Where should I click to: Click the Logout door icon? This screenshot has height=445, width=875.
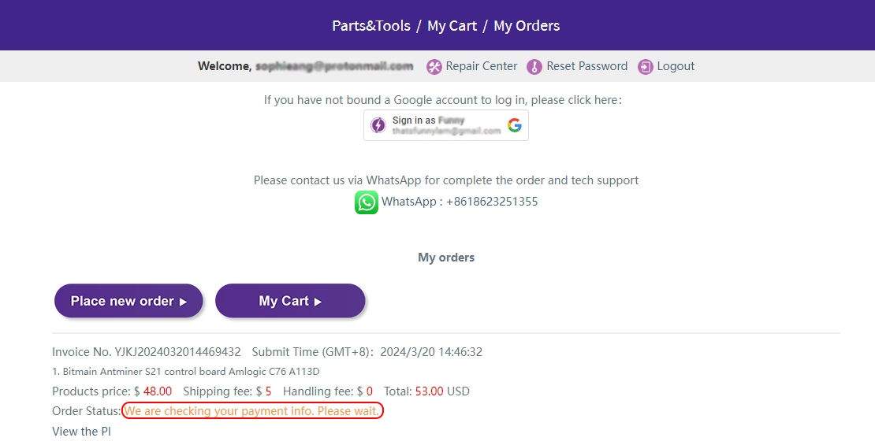(646, 67)
